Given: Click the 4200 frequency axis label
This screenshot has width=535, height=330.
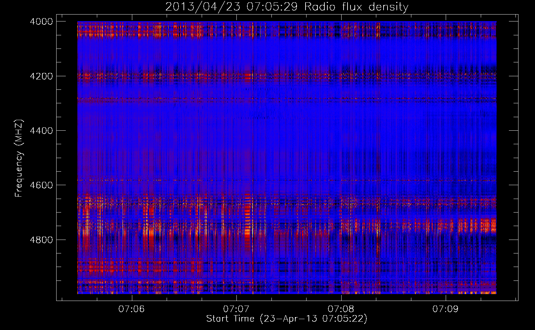Looking at the screenshot, I should point(41,76).
